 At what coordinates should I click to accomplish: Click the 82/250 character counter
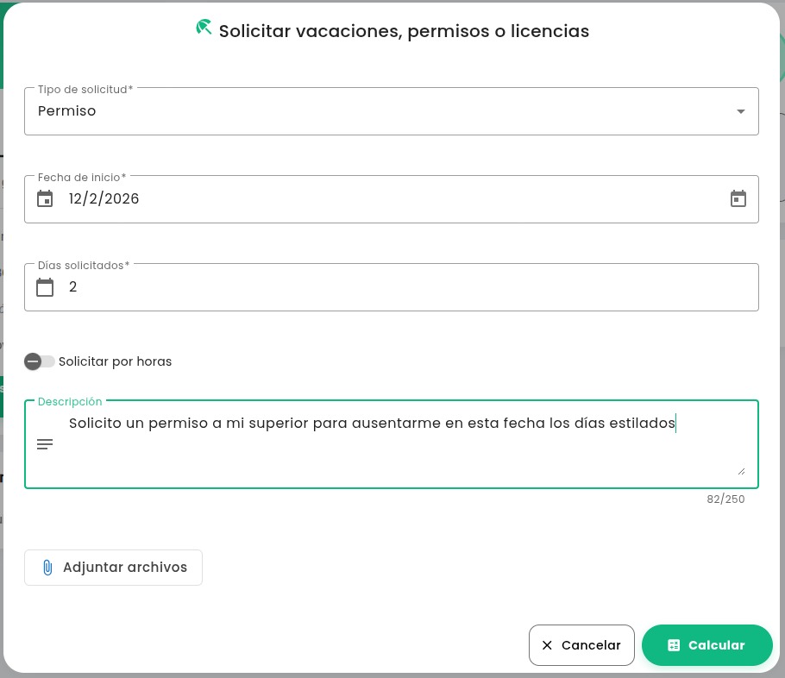click(725, 499)
